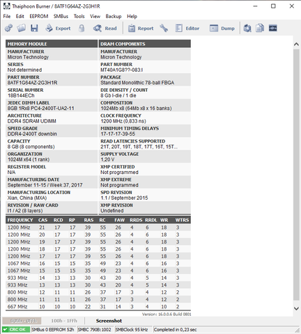Open the Report view
Screen dimensions: 301x334
(141, 29)
